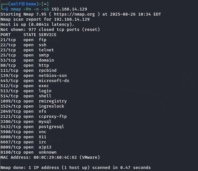Screen dimensions: 198x171
Task: Click the ingreslock service on port 1524
Action: pos(51,106)
